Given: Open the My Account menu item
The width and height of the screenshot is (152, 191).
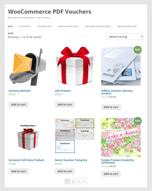Looking at the screenshot, I should [25, 27].
